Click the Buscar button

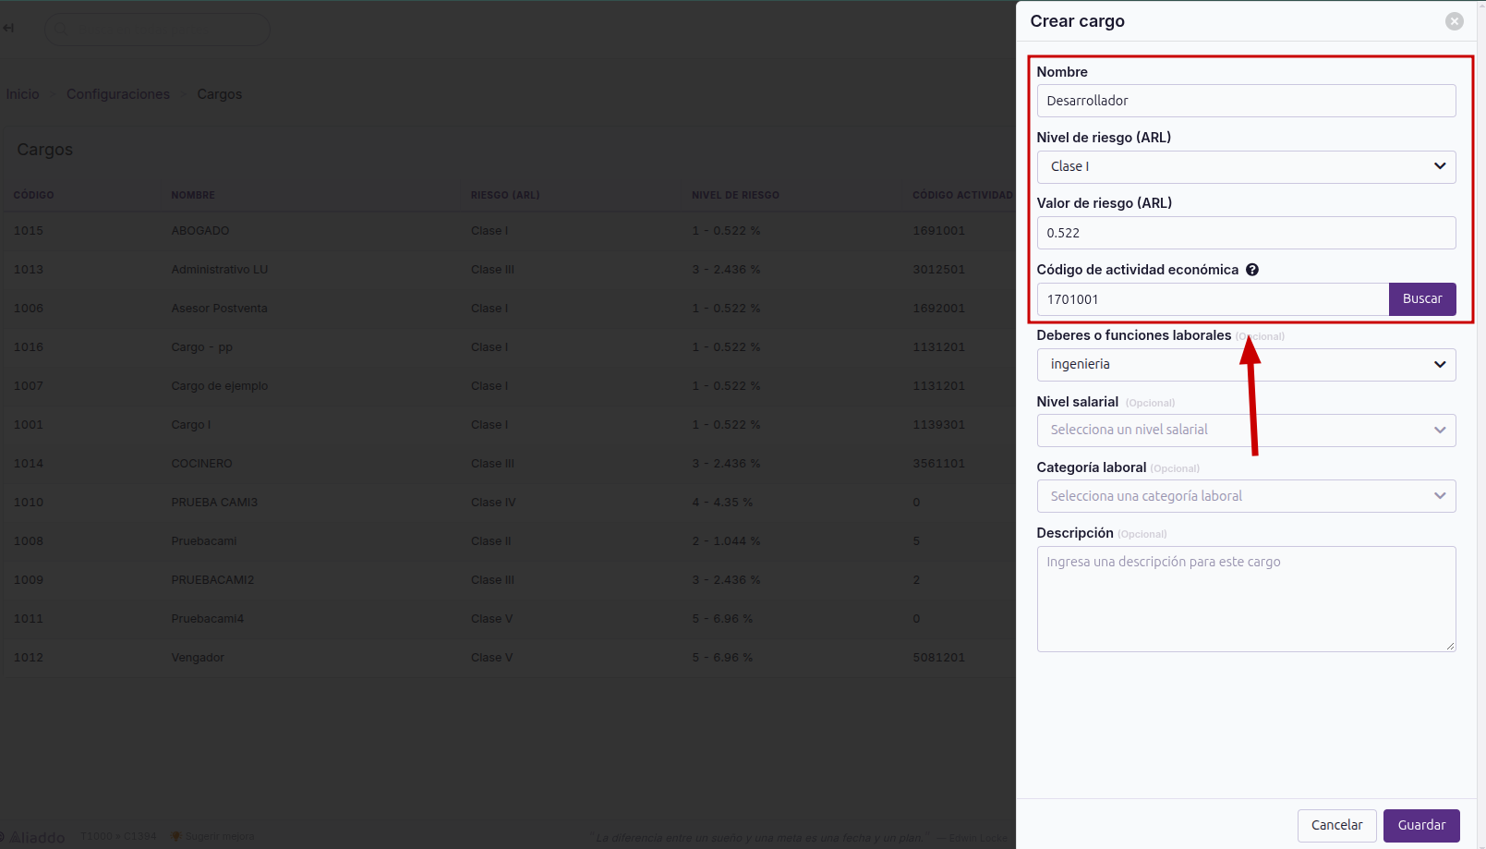click(1422, 298)
